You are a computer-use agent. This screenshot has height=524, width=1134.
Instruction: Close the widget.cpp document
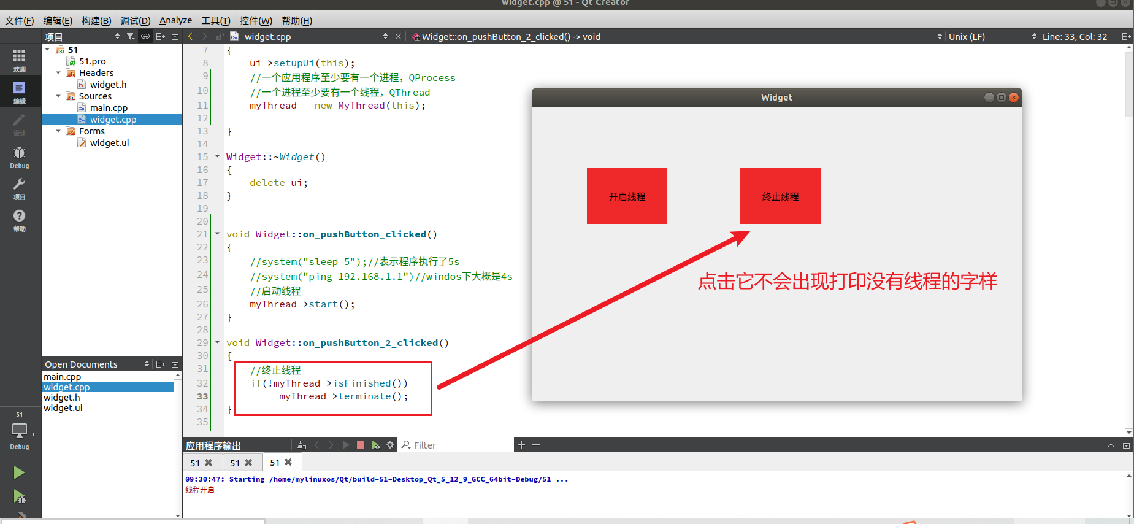399,37
